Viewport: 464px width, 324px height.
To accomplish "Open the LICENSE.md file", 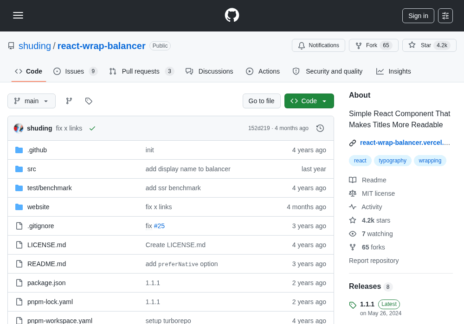I will [46, 245].
